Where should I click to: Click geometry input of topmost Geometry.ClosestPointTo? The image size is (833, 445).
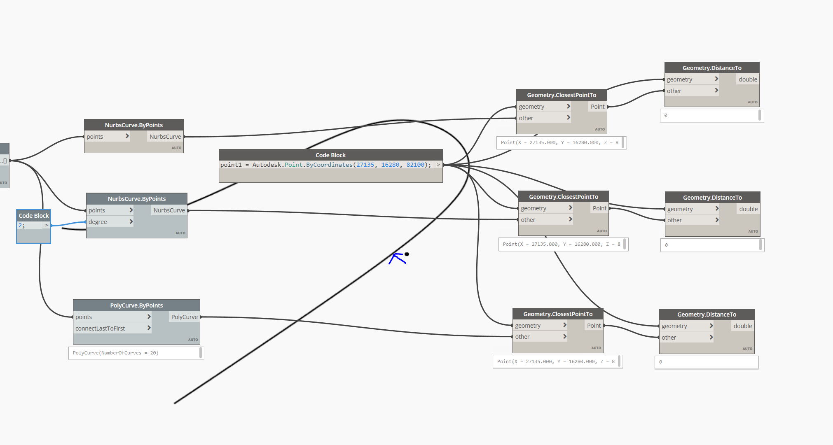pyautogui.click(x=544, y=107)
